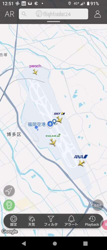Viewport: 107px width, 250px height.
Task: Tap the flightradar24 search field
Action: pos(53,14)
